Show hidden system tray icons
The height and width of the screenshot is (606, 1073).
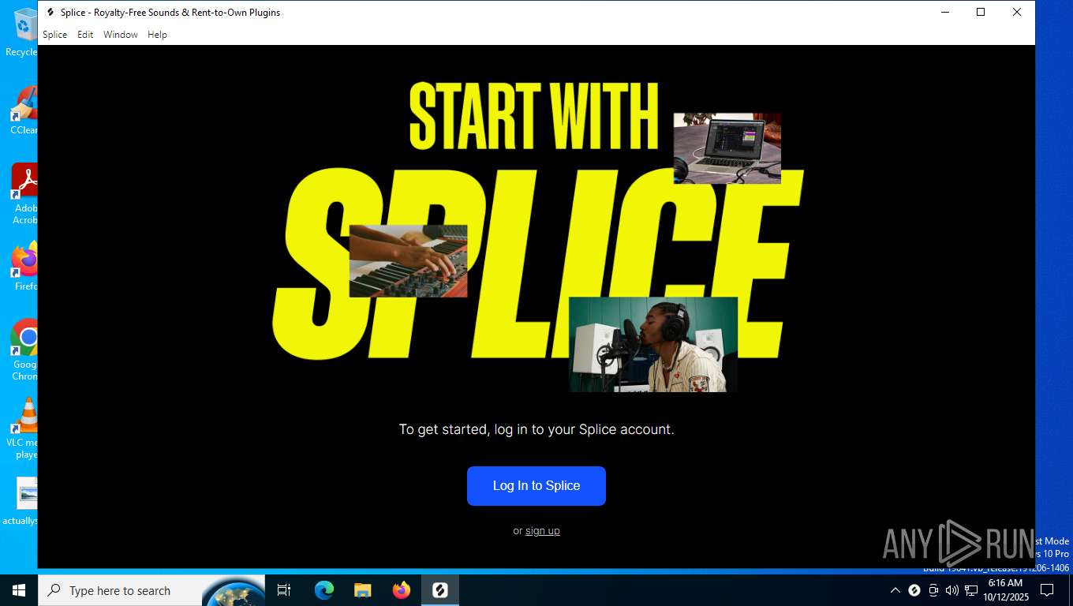(x=895, y=590)
